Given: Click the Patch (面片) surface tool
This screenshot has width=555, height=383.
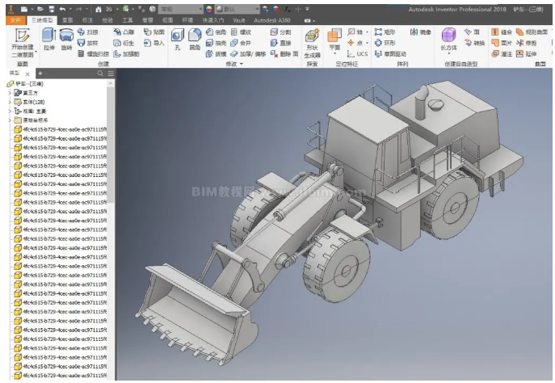Looking at the screenshot, I should 502,43.
